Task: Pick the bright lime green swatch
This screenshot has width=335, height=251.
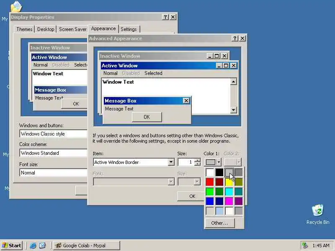Action: pyautogui.click(x=210, y=192)
